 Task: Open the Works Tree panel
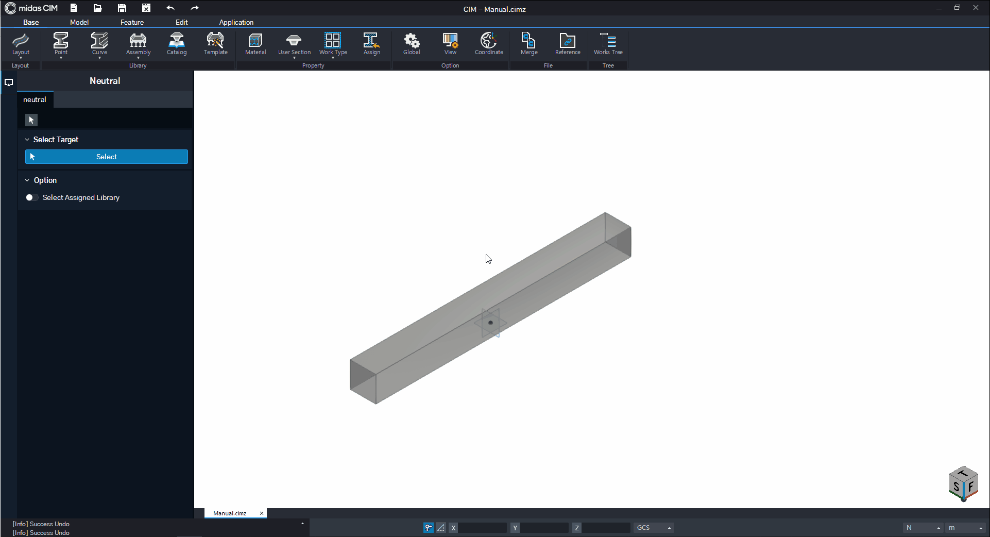608,44
